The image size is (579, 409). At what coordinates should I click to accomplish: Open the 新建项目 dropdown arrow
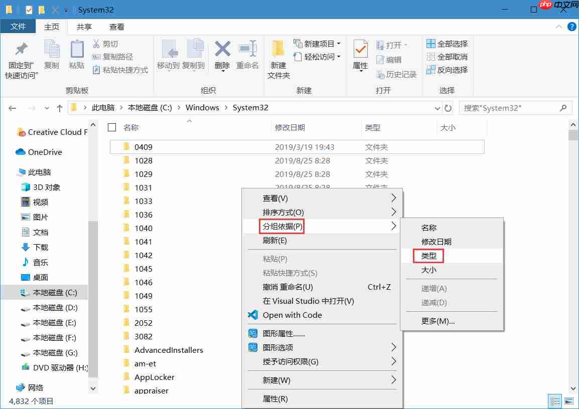tap(338, 44)
